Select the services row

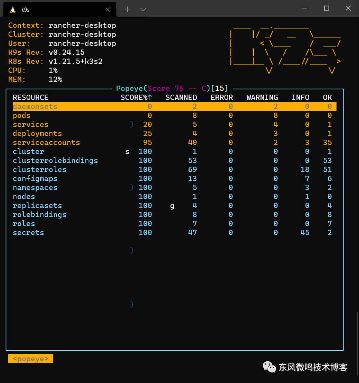coord(175,125)
